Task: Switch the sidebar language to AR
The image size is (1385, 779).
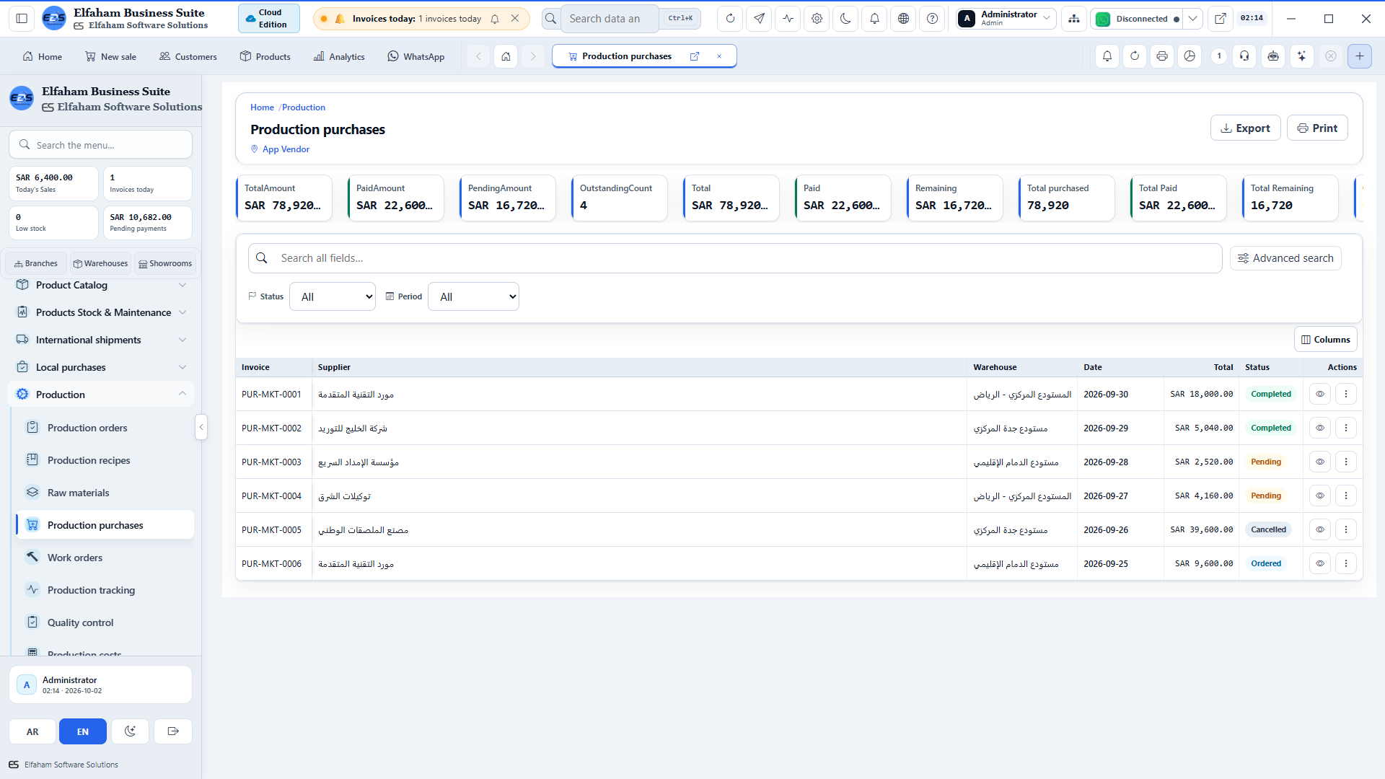Action: [x=32, y=731]
